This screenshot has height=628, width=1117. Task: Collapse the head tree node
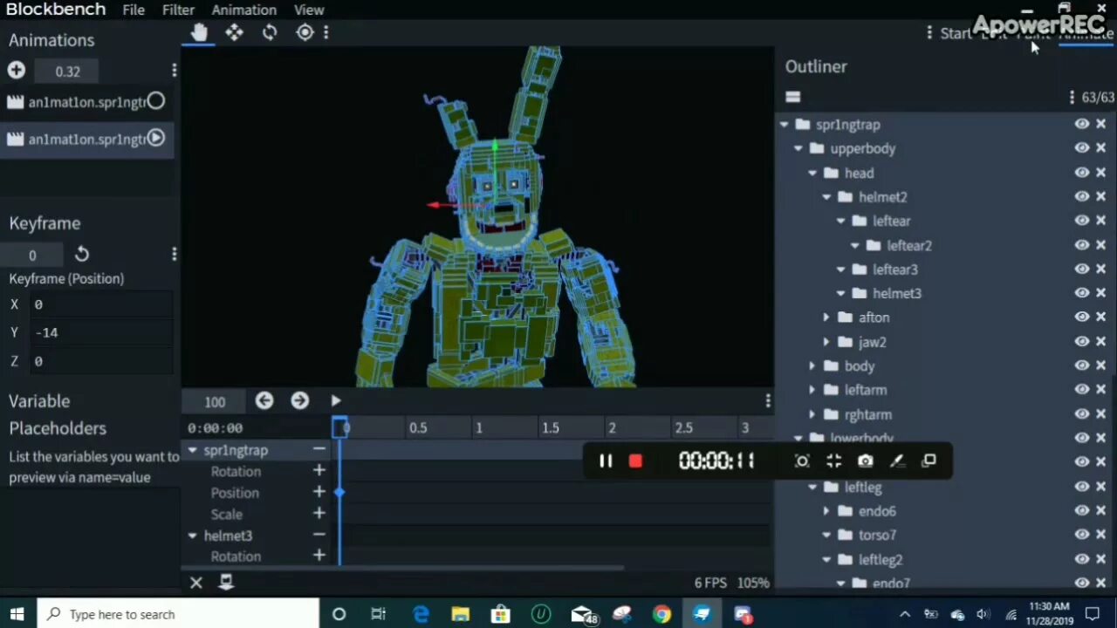[812, 173]
